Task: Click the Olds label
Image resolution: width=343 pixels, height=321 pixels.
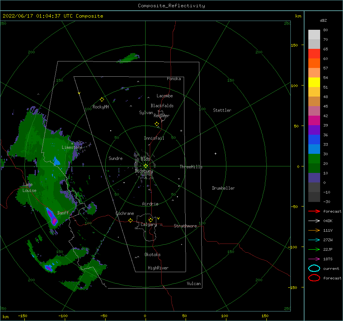Action: (x=145, y=159)
